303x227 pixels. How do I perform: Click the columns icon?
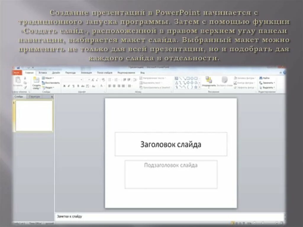(x=130, y=86)
